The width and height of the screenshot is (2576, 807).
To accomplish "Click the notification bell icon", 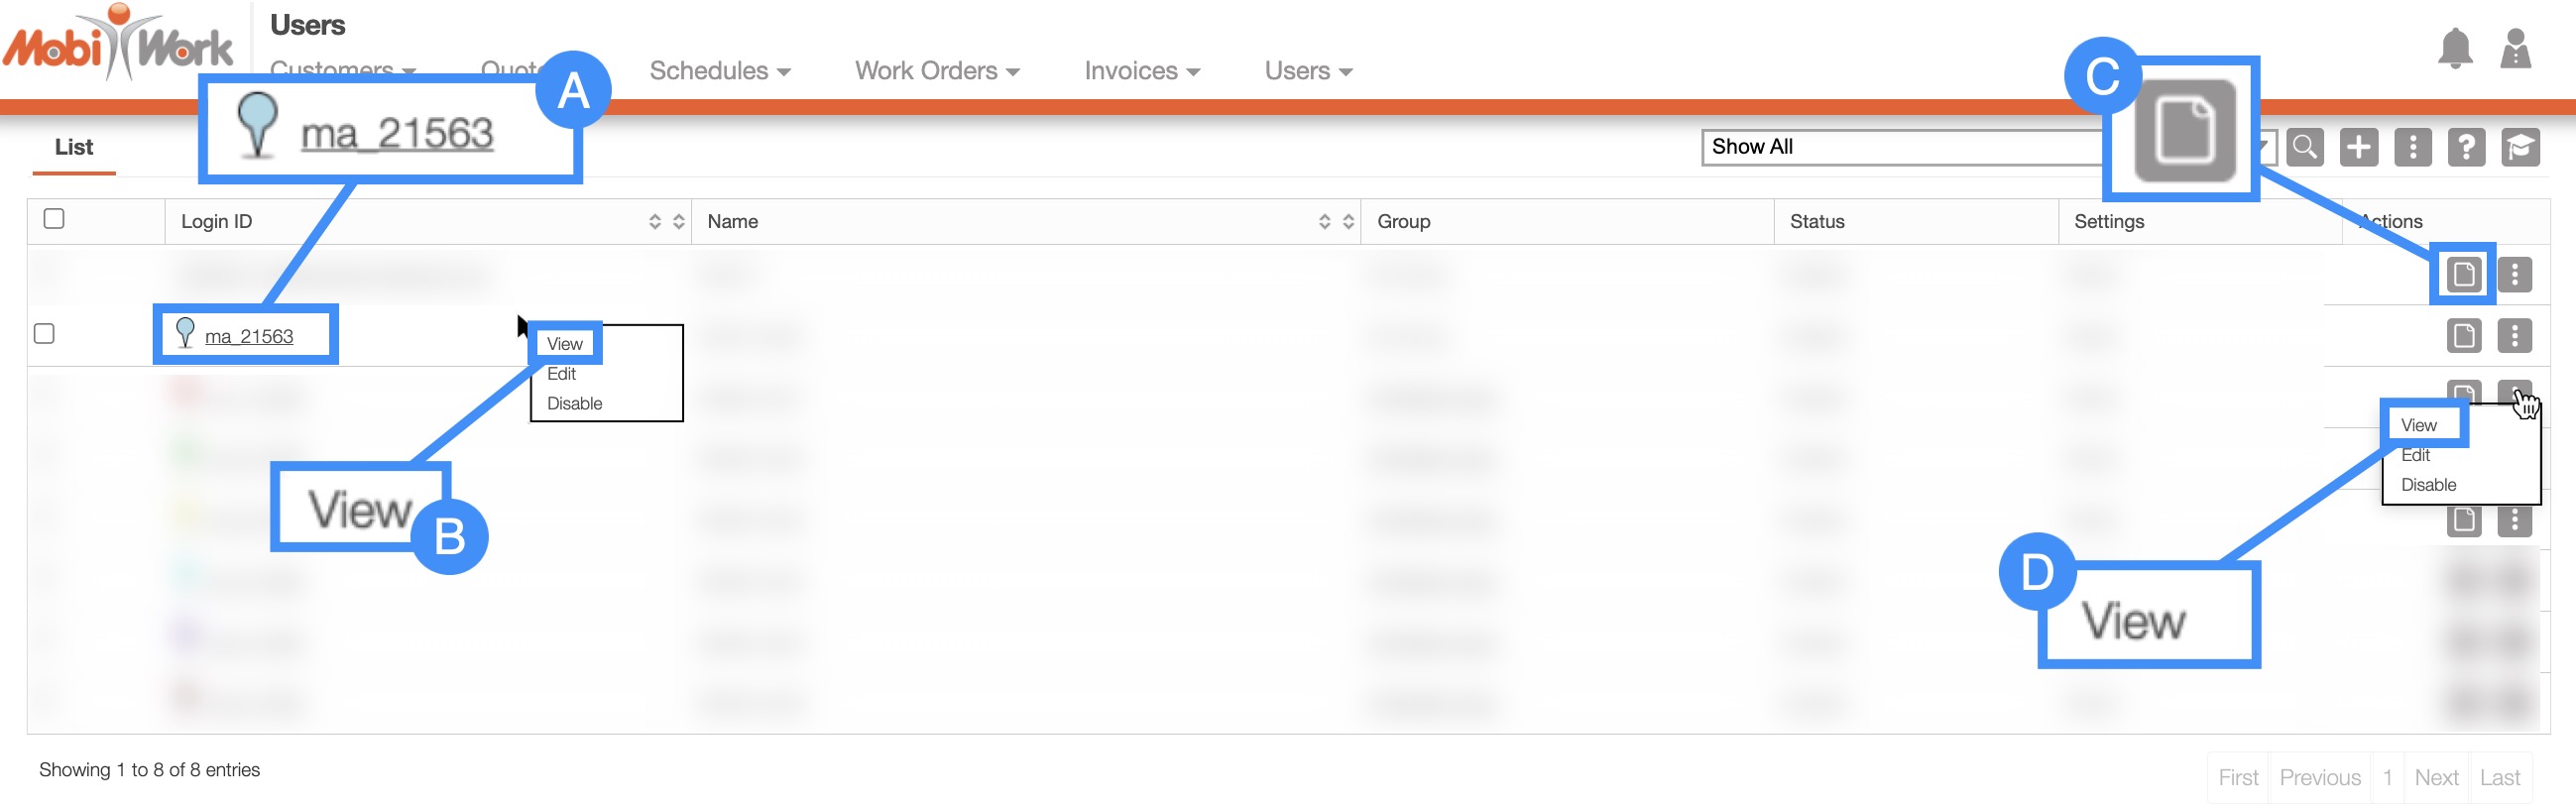I will tap(2454, 49).
